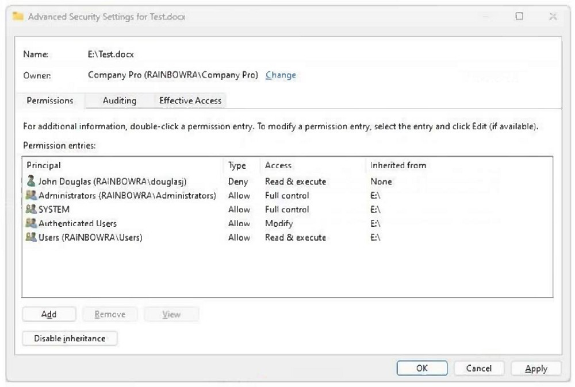Click the Users group icon

(x=32, y=238)
